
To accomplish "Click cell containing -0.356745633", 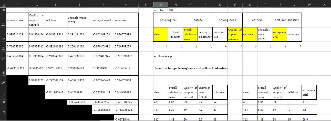I will point(79,102).
